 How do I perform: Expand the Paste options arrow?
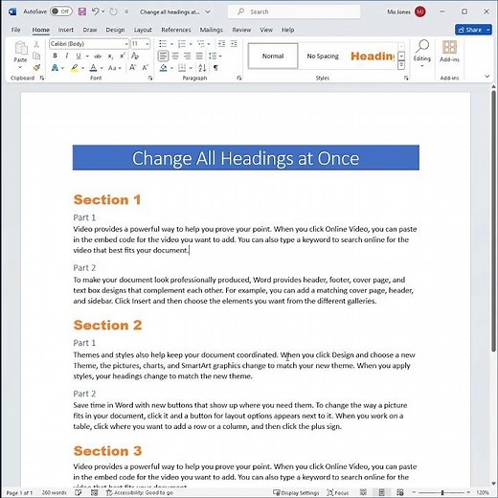tap(20, 67)
